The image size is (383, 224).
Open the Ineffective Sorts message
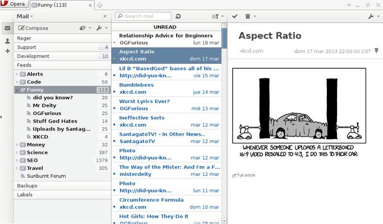167,122
